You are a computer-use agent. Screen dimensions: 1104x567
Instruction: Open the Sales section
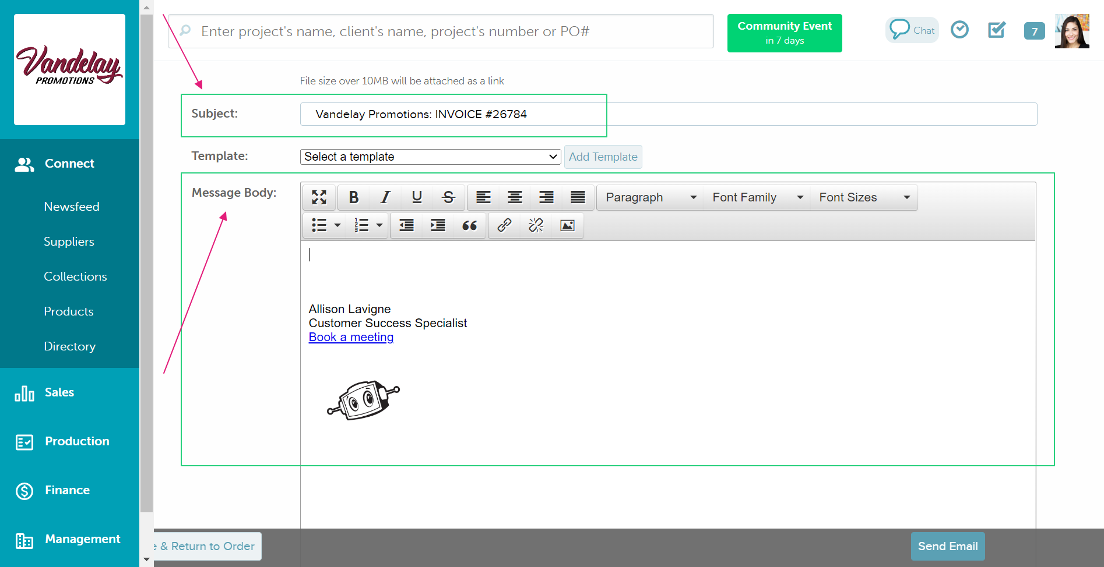point(69,392)
